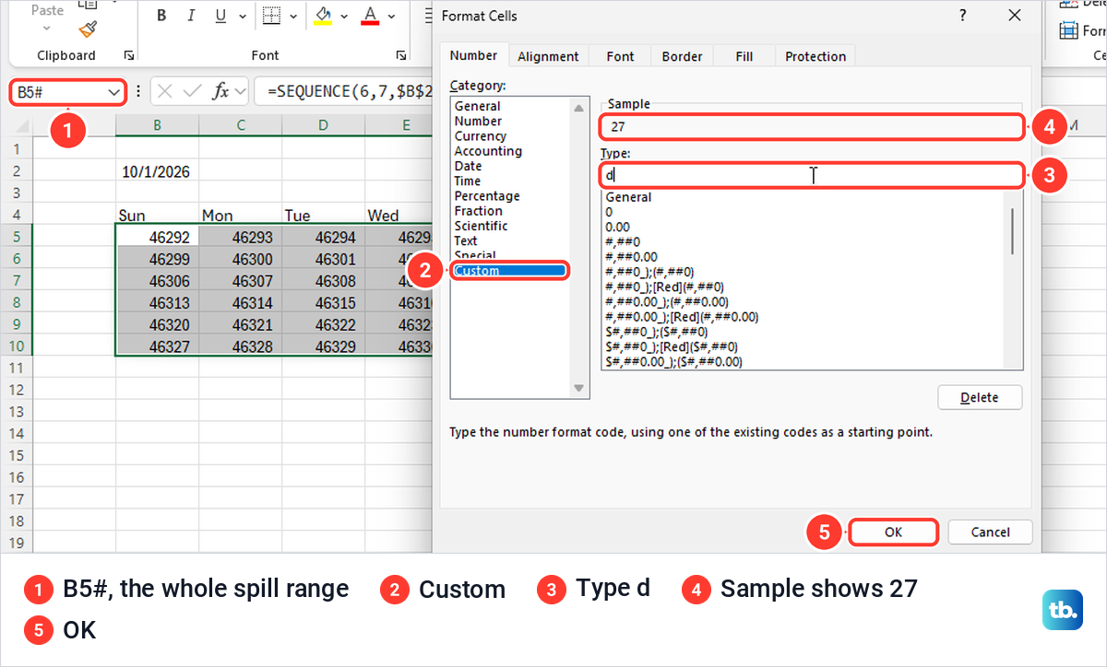
Task: Switch to the Alignment tab
Action: [548, 56]
